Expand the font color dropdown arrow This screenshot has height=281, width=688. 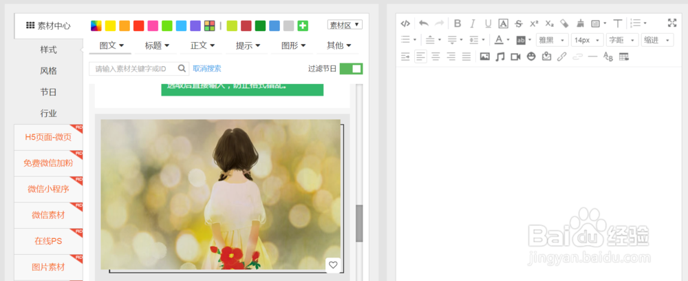pyautogui.click(x=508, y=40)
